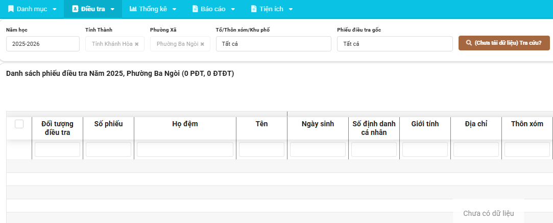Open the Năm học 2025-2026 dropdown
This screenshot has width=553, height=223.
pos(43,44)
